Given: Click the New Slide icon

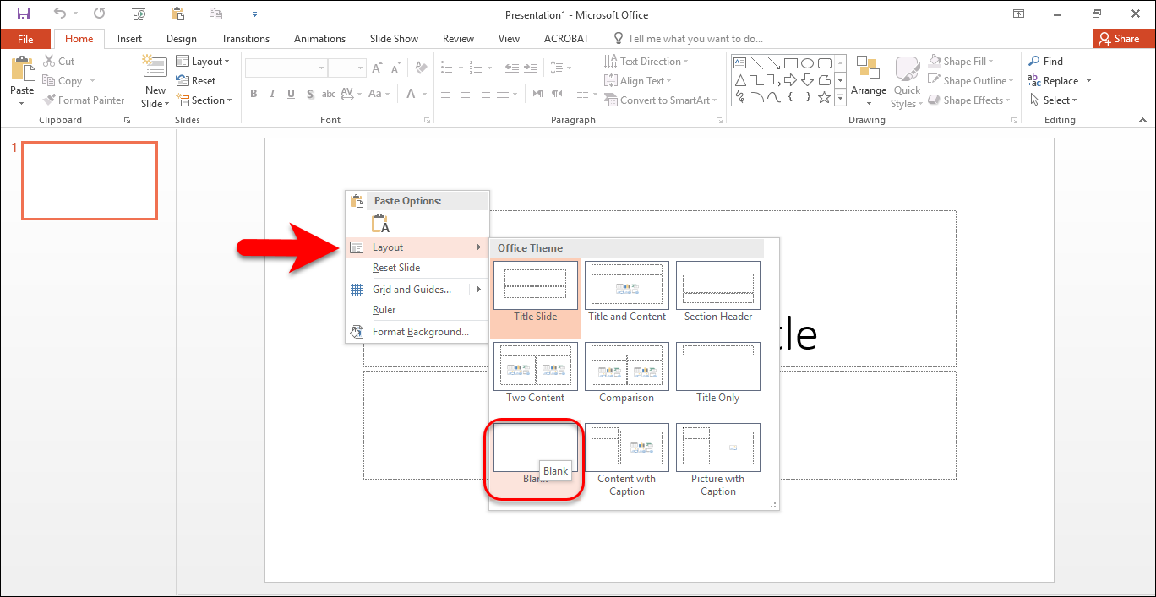Looking at the screenshot, I should (155, 68).
